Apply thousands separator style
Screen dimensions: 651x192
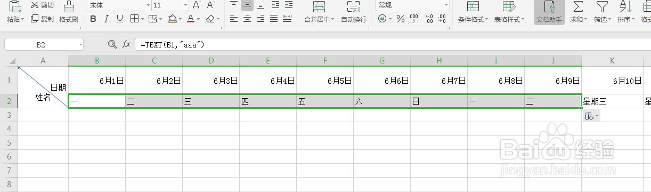(x=414, y=19)
